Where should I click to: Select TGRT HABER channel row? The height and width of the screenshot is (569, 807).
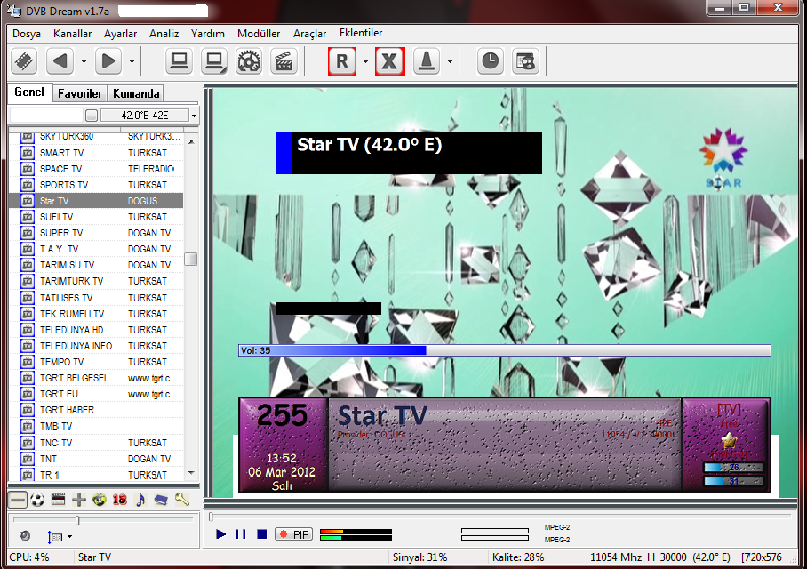tap(96, 410)
